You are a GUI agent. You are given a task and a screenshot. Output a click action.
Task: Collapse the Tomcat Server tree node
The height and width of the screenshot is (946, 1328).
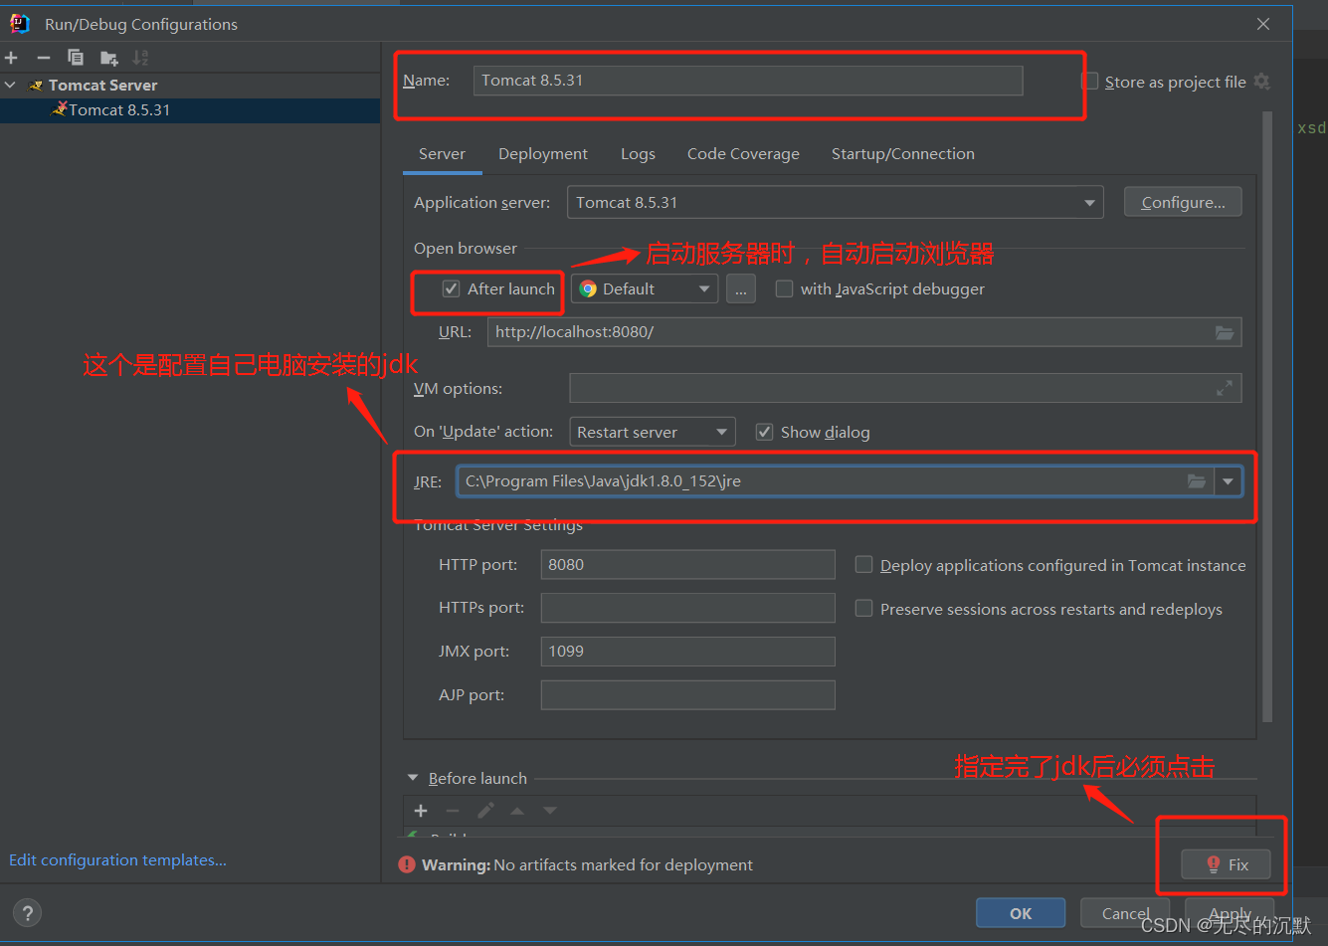click(11, 86)
